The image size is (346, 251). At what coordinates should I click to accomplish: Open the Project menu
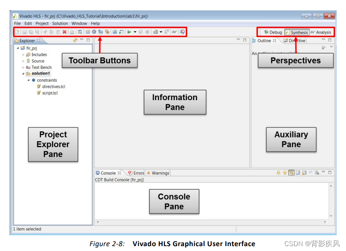point(42,24)
